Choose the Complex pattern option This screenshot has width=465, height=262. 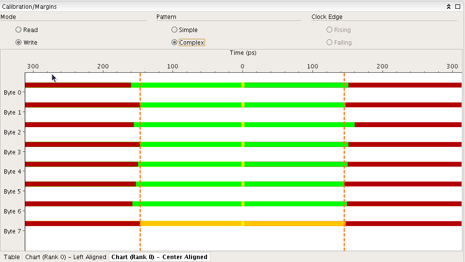174,42
